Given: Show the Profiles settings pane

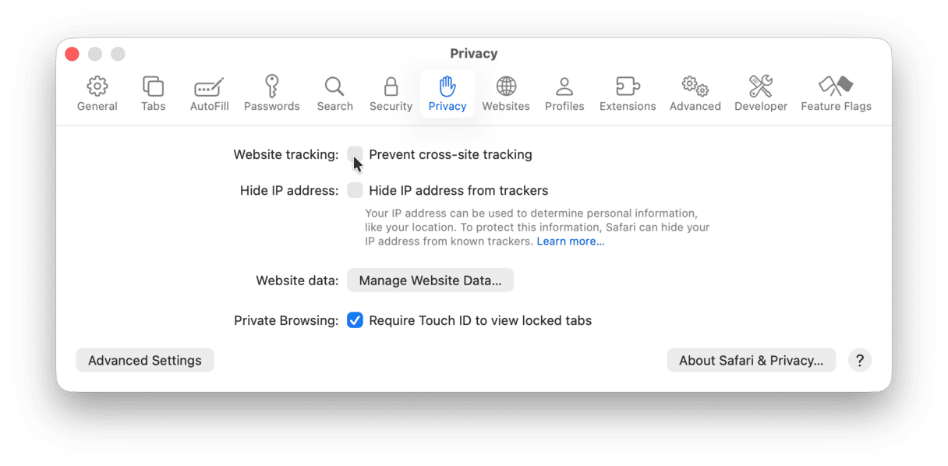Looking at the screenshot, I should tap(564, 94).
